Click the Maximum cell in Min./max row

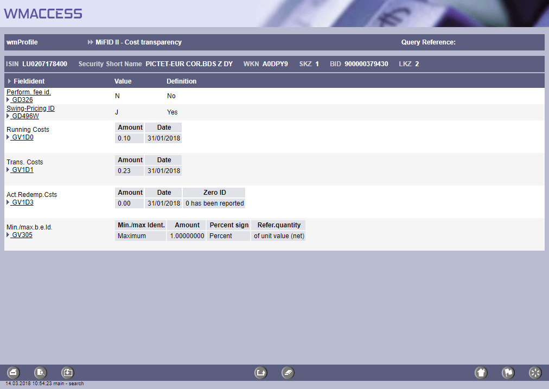[141, 236]
